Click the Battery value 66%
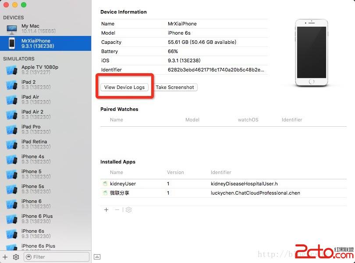 tap(173, 51)
